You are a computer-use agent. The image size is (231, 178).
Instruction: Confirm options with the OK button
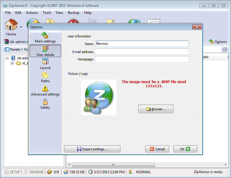coord(185,149)
